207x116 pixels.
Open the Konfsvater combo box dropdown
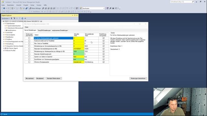pos(104,8)
